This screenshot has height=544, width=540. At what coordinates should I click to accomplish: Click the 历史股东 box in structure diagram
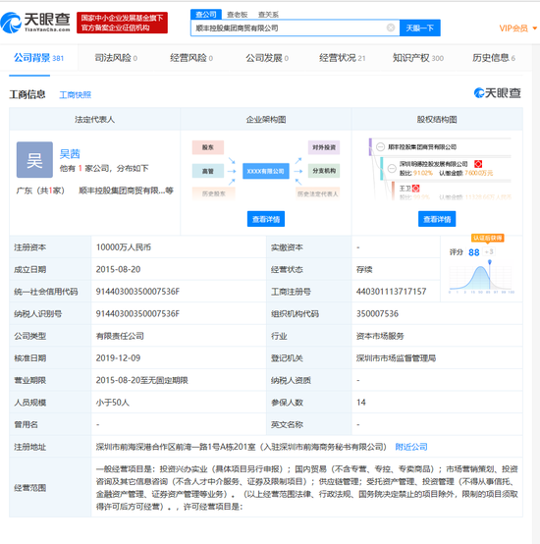click(214, 193)
